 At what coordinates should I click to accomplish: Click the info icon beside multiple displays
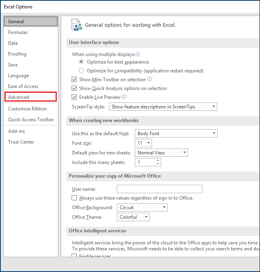pyautogui.click(x=138, y=54)
